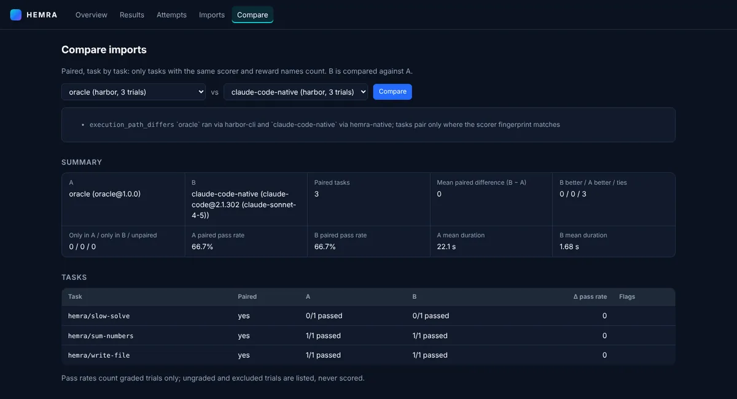This screenshot has height=399, width=737.
Task: Click "yes" in the hemra/slow-solve row
Action: (x=244, y=316)
